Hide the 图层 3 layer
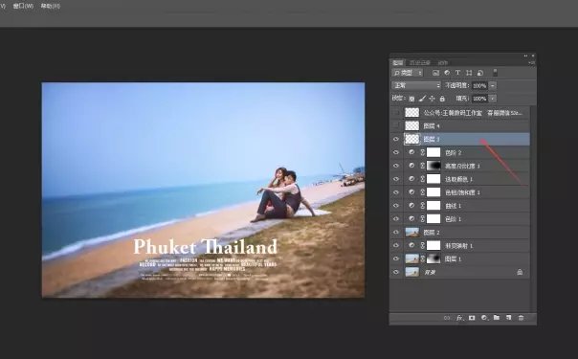Viewport: 578px width, 359px height. [396, 140]
